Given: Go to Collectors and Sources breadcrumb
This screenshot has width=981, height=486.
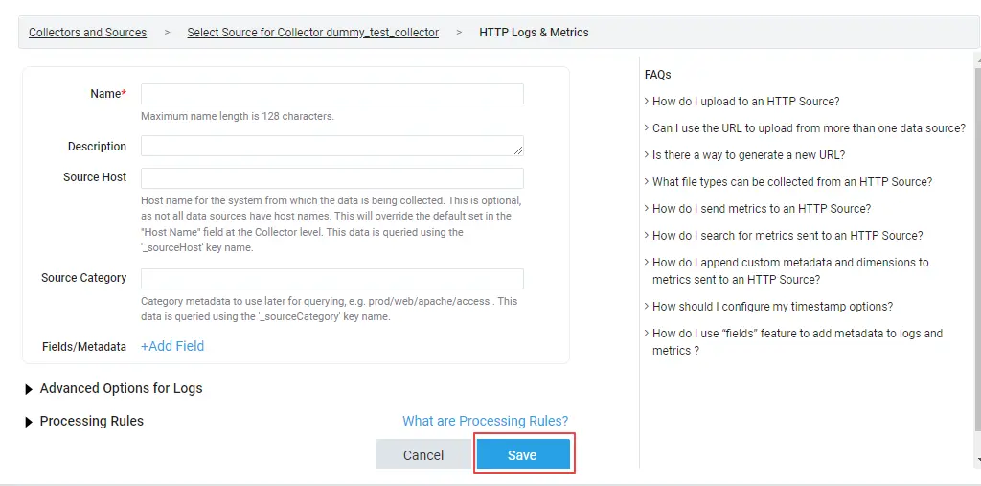Looking at the screenshot, I should pyautogui.click(x=87, y=33).
